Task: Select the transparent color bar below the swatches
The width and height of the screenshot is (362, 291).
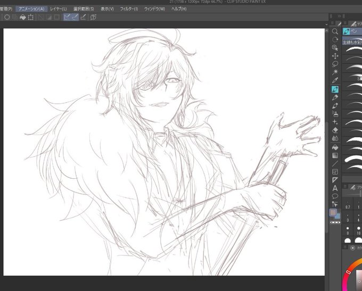Action: (335, 222)
